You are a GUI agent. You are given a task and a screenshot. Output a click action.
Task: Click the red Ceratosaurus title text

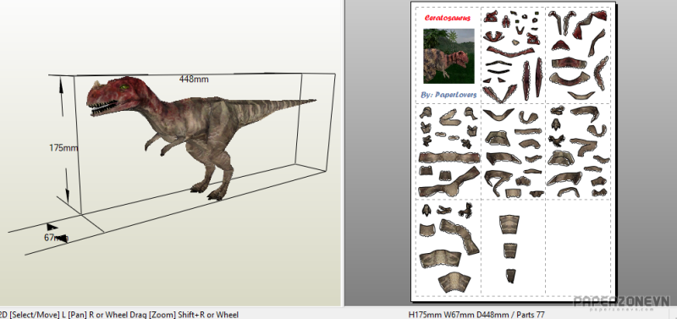[448, 18]
